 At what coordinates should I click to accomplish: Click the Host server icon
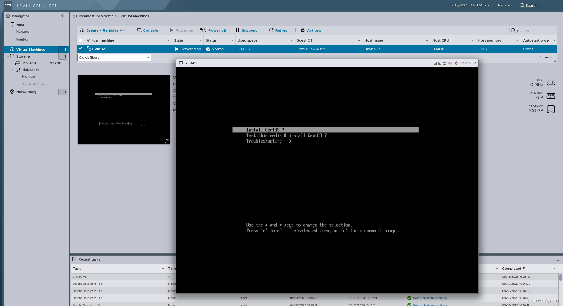coord(12,25)
